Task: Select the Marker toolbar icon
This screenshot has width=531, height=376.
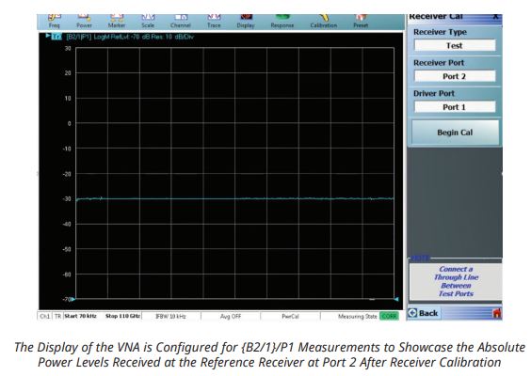Action: (x=117, y=22)
